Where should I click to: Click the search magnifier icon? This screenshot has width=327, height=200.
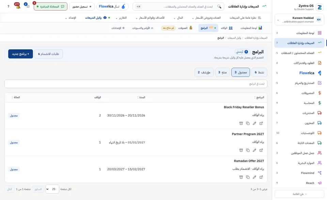[x=219, y=6]
